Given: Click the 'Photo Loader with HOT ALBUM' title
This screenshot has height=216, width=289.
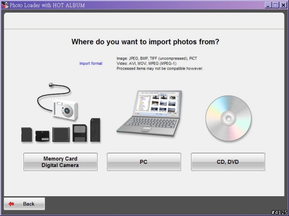Looking at the screenshot, I should [x=47, y=5].
